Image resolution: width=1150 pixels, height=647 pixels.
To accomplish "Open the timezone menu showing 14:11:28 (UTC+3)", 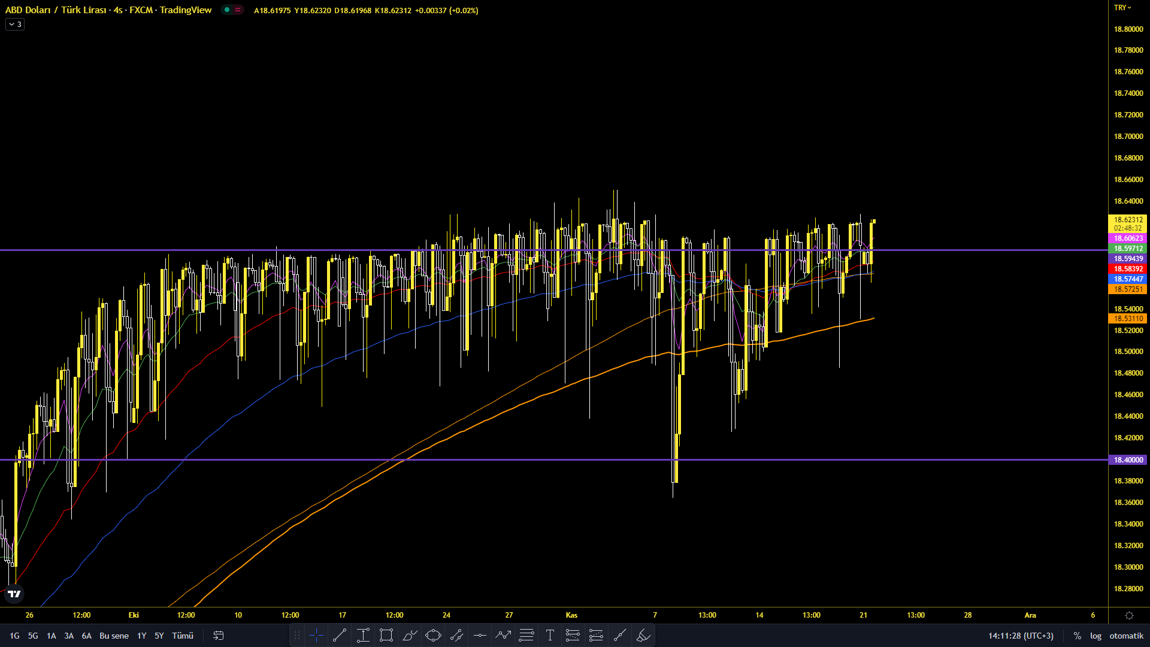I will pyautogui.click(x=1020, y=636).
